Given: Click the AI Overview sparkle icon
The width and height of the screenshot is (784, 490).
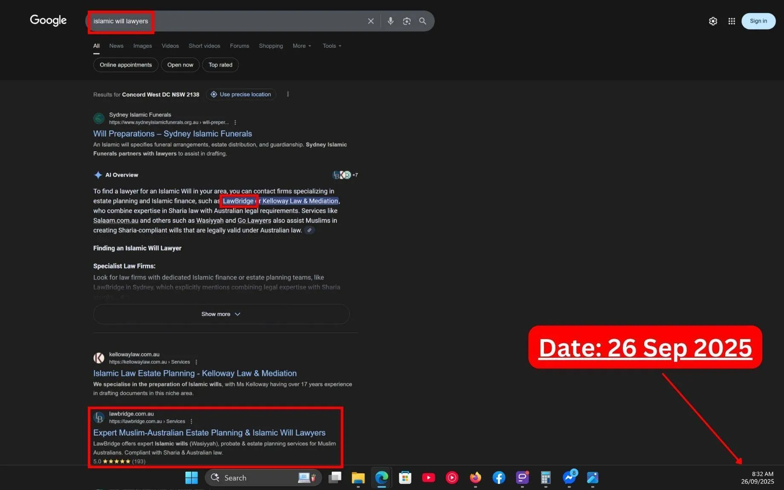Looking at the screenshot, I should [98, 175].
